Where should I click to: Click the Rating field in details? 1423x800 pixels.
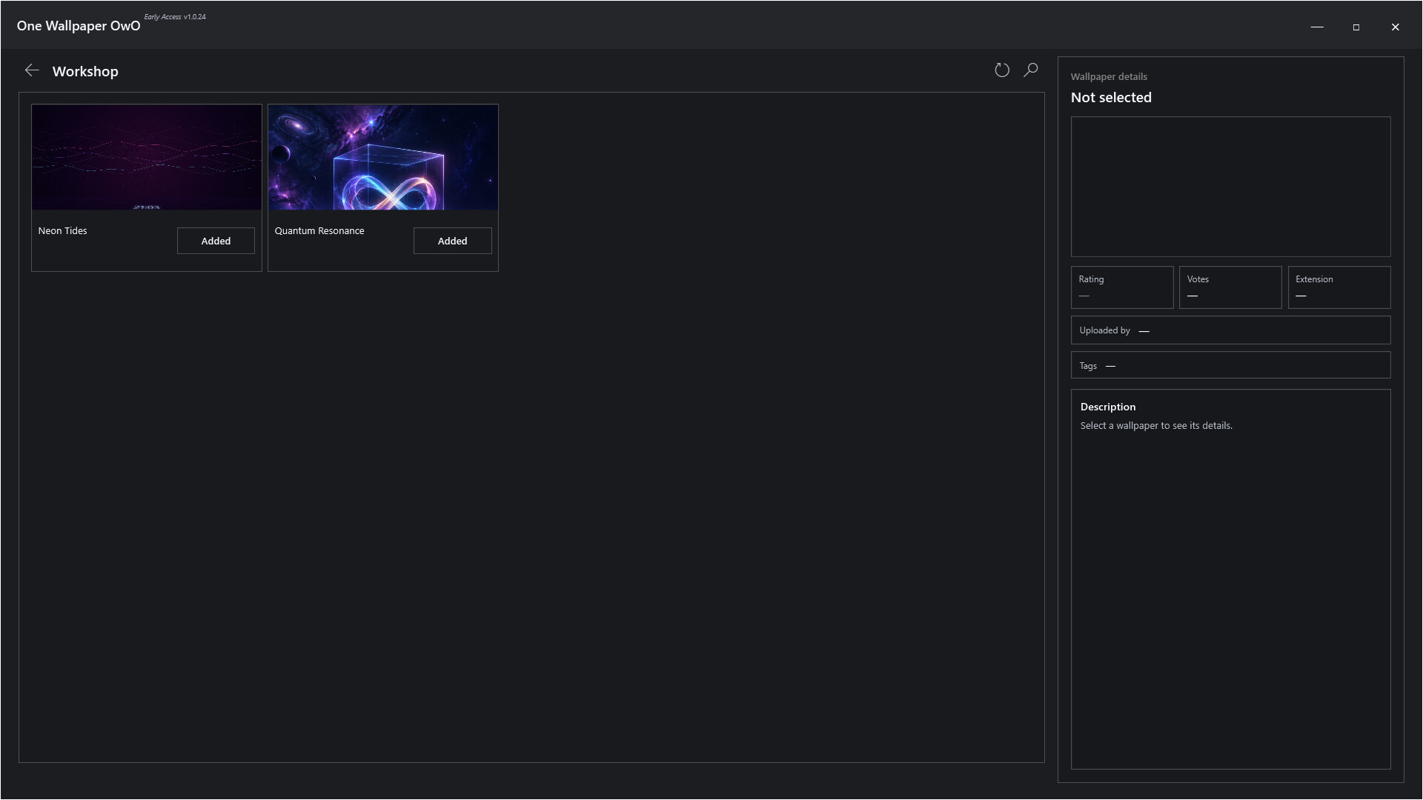tap(1122, 287)
